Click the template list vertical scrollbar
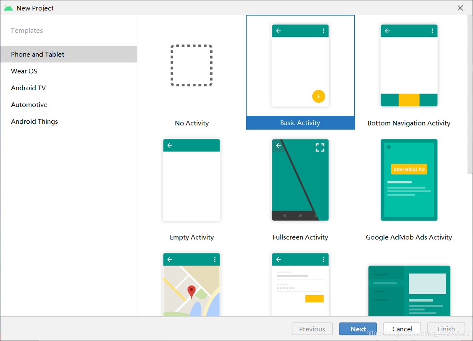Image resolution: width=473 pixels, height=341 pixels. [470, 95]
